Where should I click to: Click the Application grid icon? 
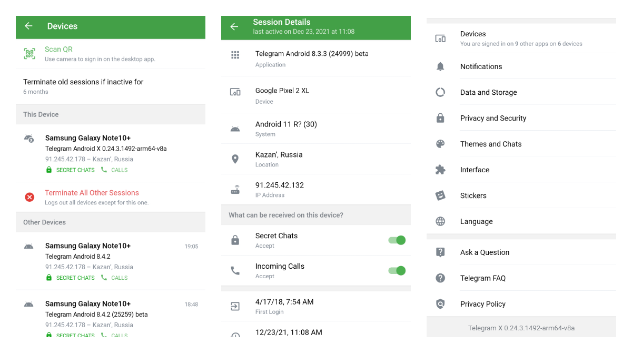[x=235, y=55]
